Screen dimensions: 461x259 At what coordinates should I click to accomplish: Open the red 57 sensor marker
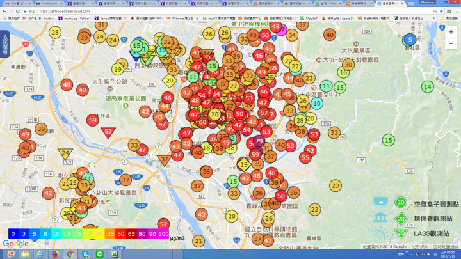[264, 113]
